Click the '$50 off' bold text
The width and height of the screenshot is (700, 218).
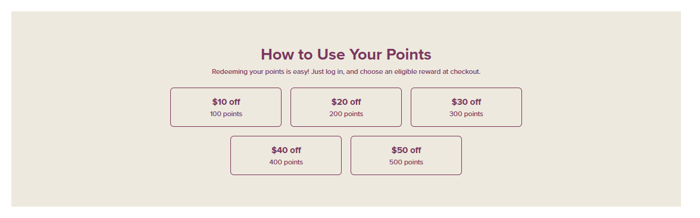click(406, 150)
